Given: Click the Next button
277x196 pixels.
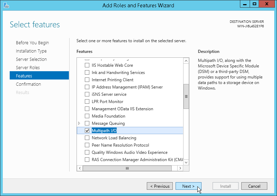Looking at the screenshot, I should 188,186.
